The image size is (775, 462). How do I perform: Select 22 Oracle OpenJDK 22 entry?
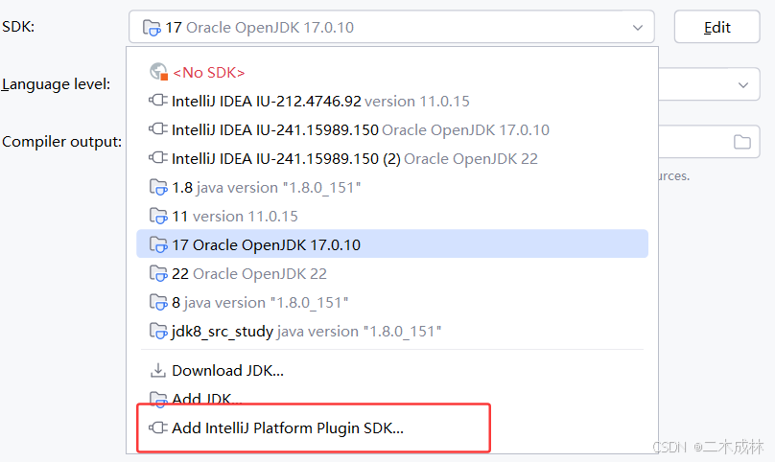392,274
